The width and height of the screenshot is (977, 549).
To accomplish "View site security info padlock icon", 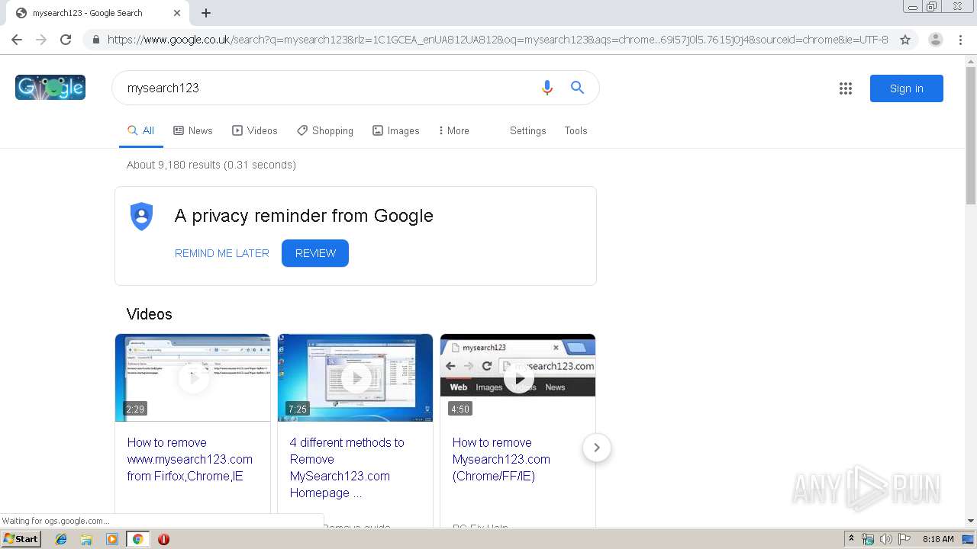I will 96,40.
